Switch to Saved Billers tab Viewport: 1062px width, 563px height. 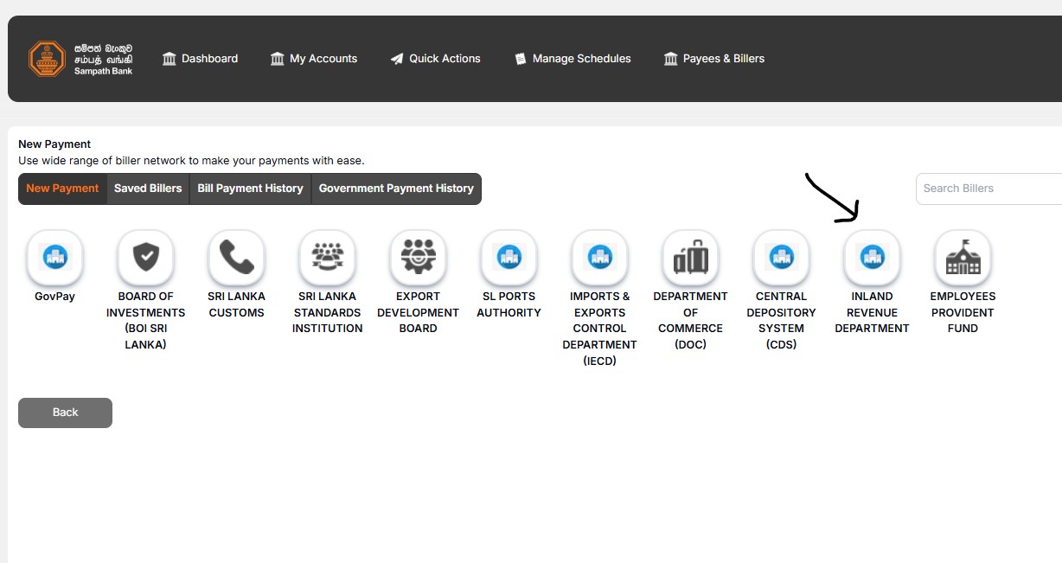pyautogui.click(x=148, y=189)
